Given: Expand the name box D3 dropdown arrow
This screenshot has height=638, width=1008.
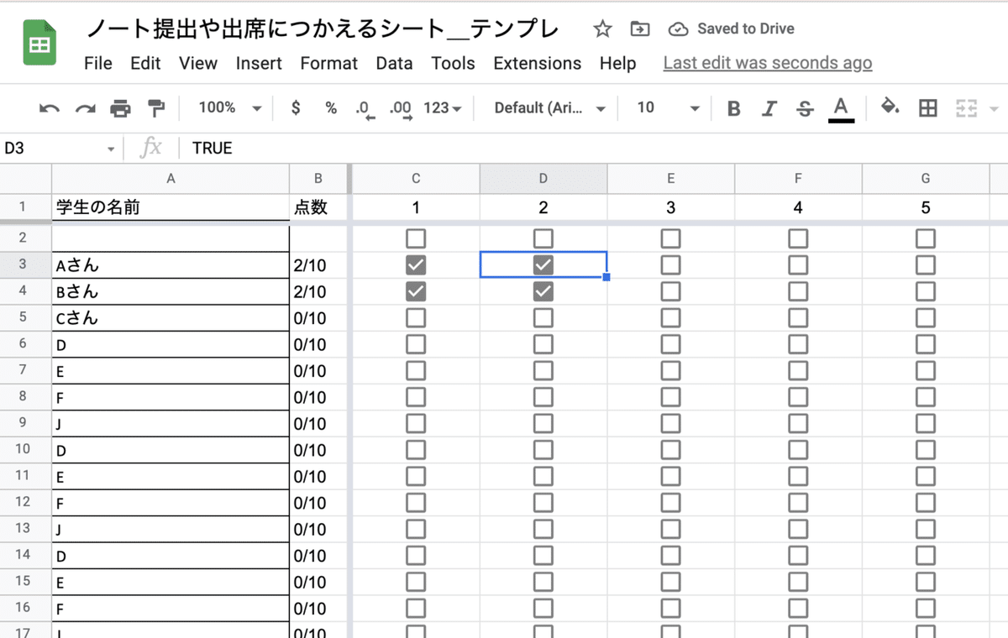Looking at the screenshot, I should click(111, 149).
